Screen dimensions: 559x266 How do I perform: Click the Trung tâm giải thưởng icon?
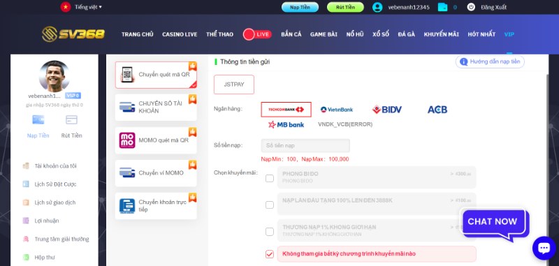26,239
